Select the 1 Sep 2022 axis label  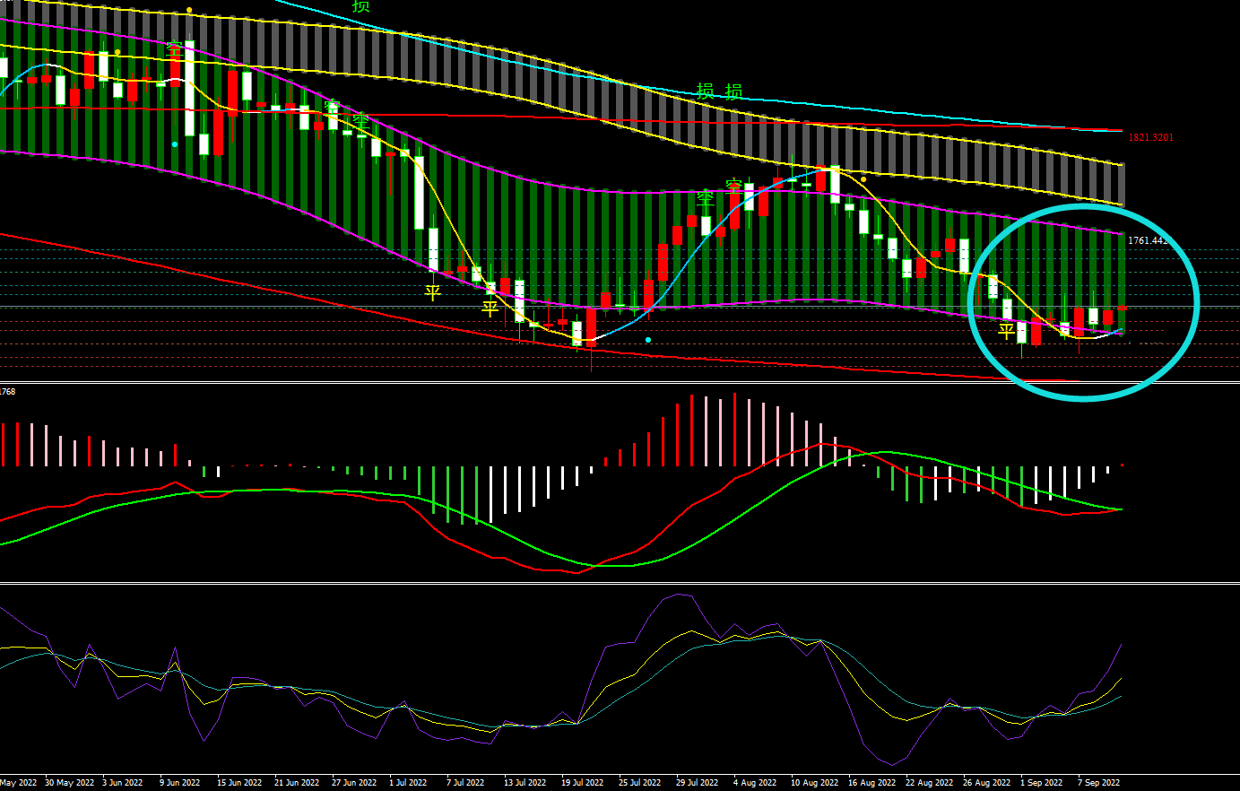[1042, 783]
